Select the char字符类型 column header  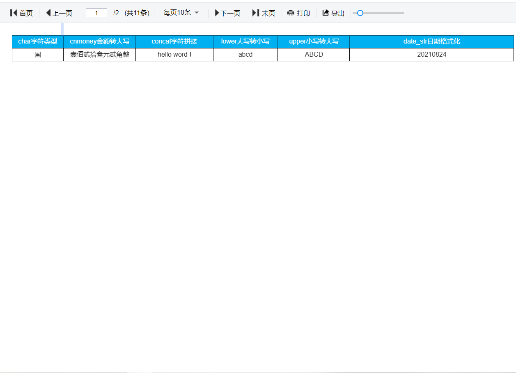tap(38, 41)
